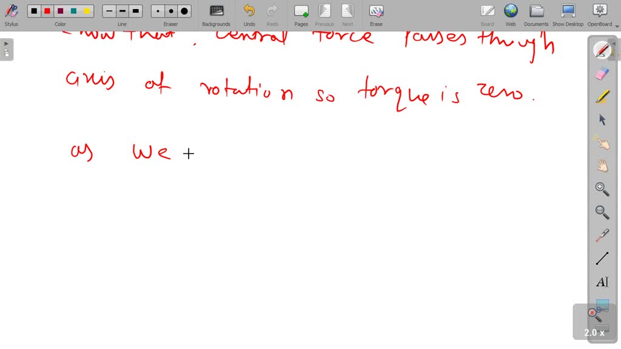Select the medium eraser size
621x349 pixels.
[171, 11]
